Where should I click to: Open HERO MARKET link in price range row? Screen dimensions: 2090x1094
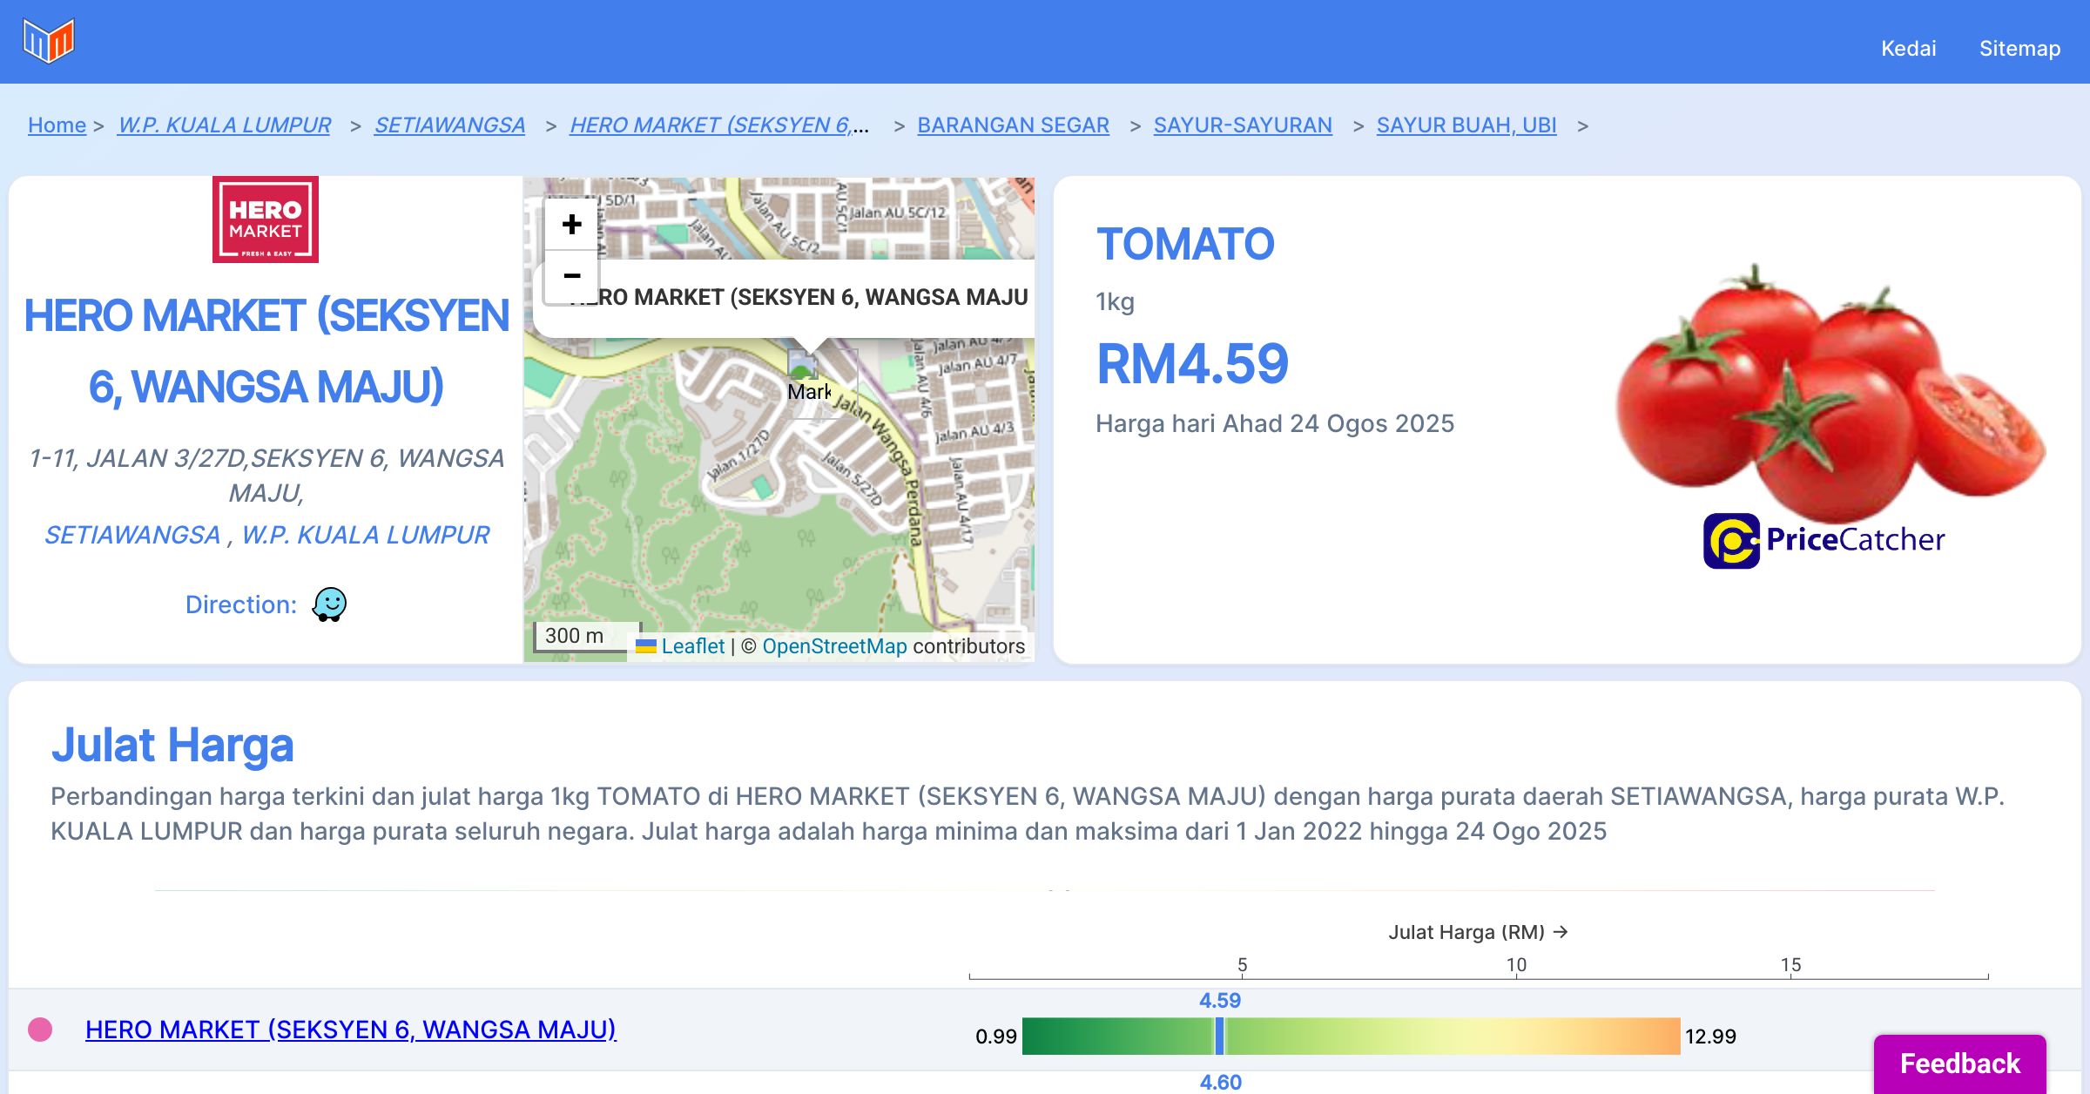click(351, 1030)
